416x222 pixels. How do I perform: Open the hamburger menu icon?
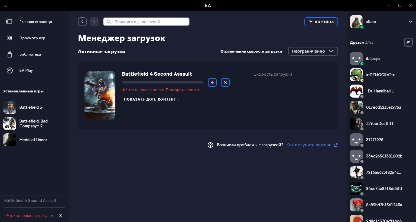[5, 5]
